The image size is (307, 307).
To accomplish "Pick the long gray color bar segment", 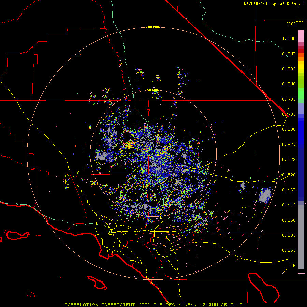I will [x=301, y=237].
